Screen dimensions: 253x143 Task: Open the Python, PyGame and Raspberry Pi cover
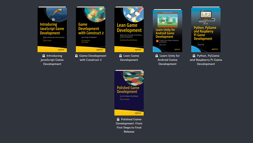206,29
